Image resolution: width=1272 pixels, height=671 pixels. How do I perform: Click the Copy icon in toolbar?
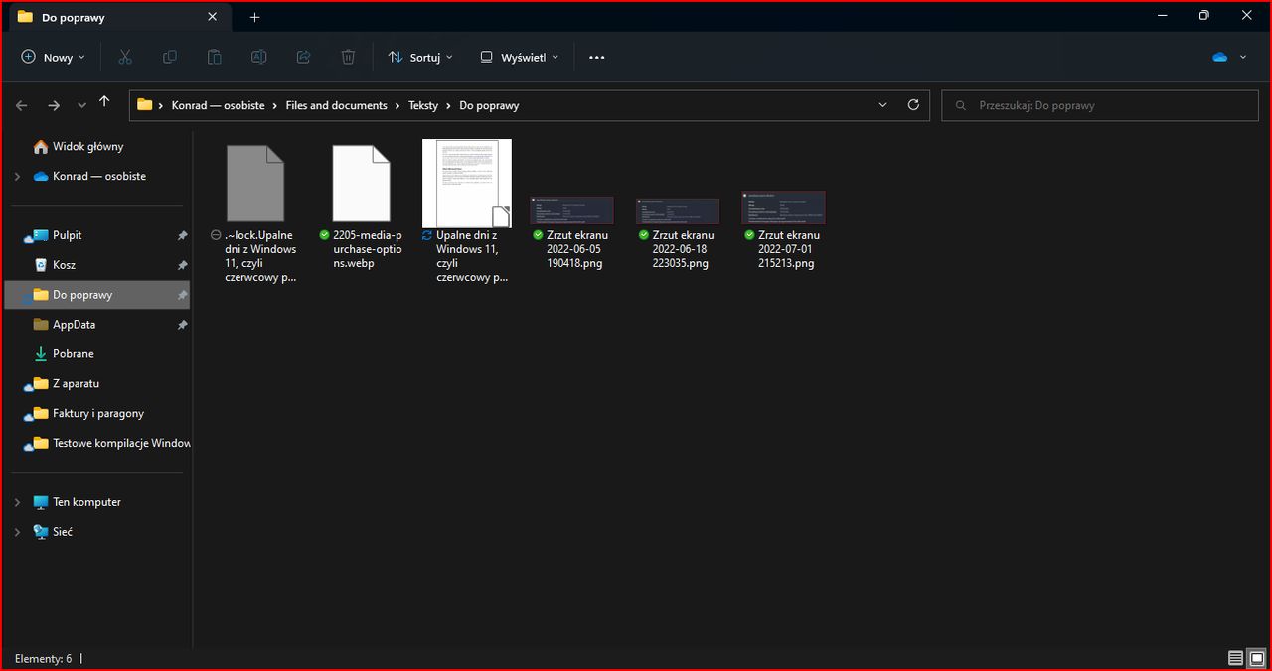click(x=170, y=57)
